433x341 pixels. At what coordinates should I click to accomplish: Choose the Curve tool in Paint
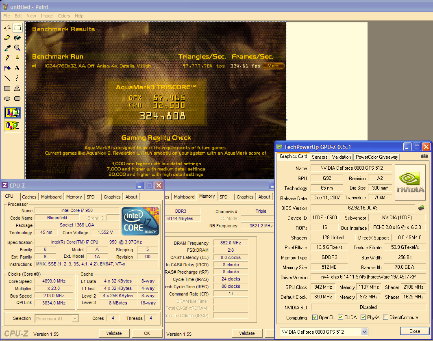click(17, 78)
